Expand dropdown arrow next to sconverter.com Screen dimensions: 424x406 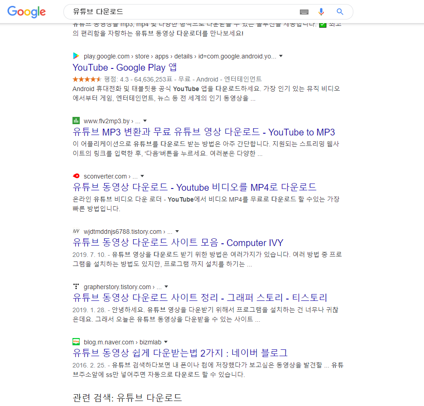142,176
